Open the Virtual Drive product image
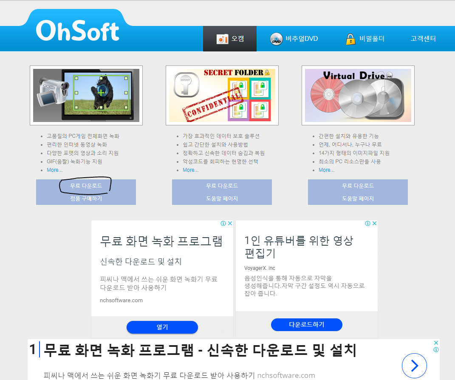Image resolution: width=455 pixels, height=380 pixels. pyautogui.click(x=358, y=96)
